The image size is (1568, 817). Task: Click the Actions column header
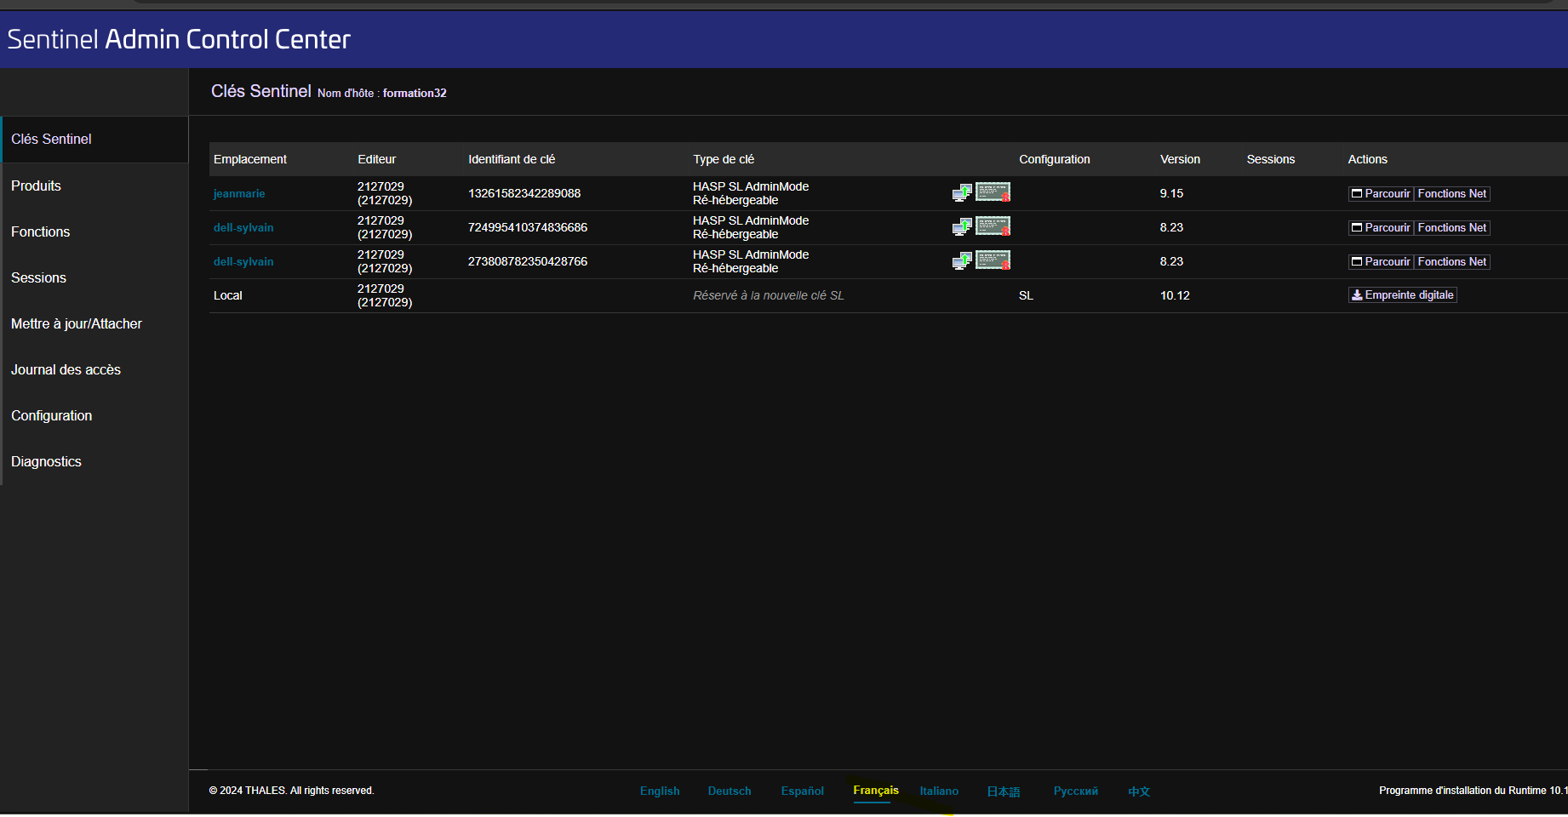click(x=1368, y=159)
